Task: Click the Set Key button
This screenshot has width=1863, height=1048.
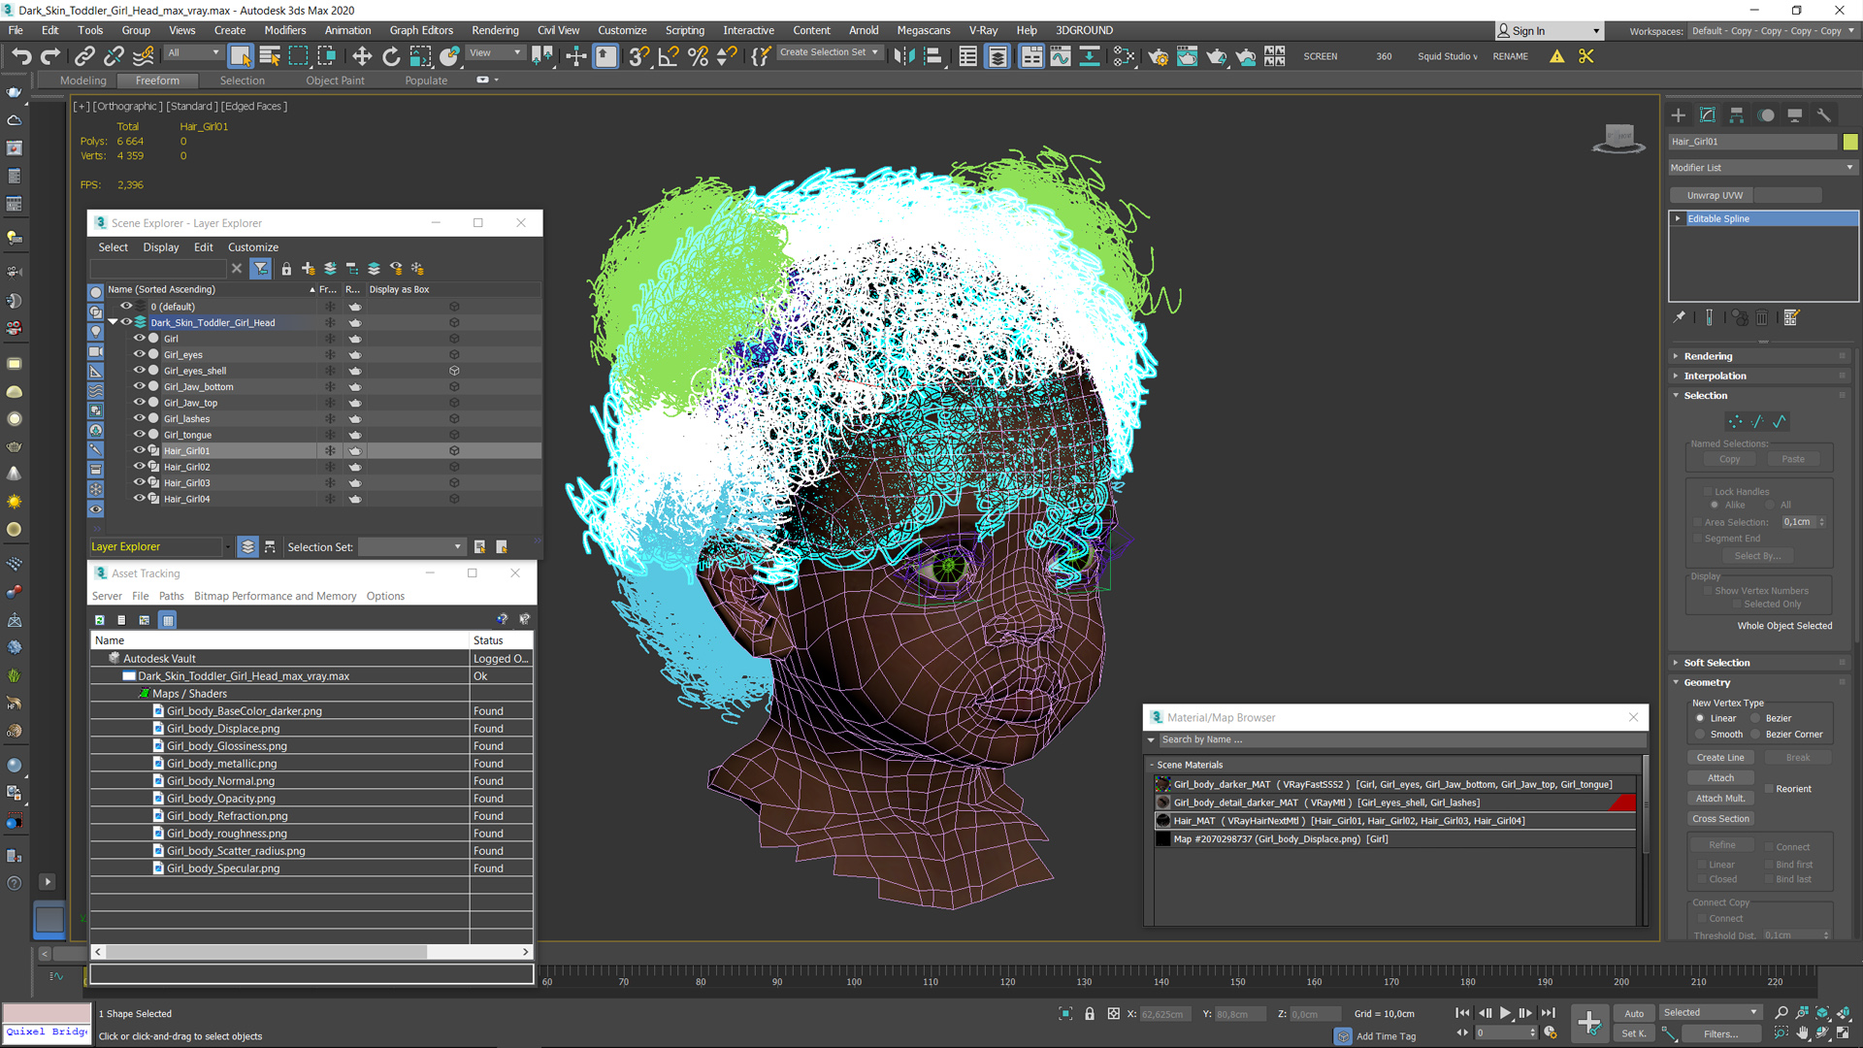Action: pos(1634,1033)
